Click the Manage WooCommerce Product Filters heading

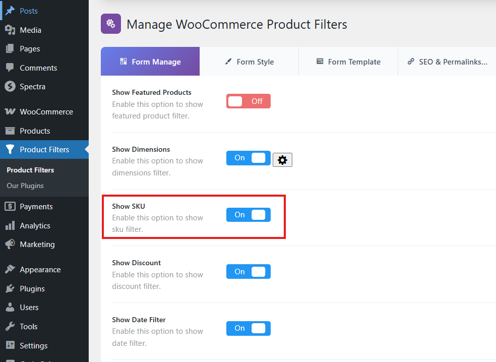click(x=236, y=24)
